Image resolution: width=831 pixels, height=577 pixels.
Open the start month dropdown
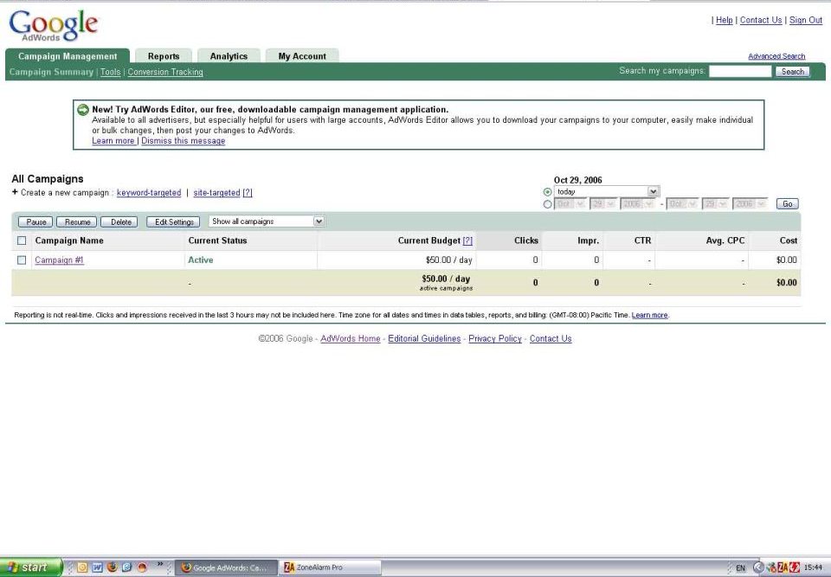point(570,203)
